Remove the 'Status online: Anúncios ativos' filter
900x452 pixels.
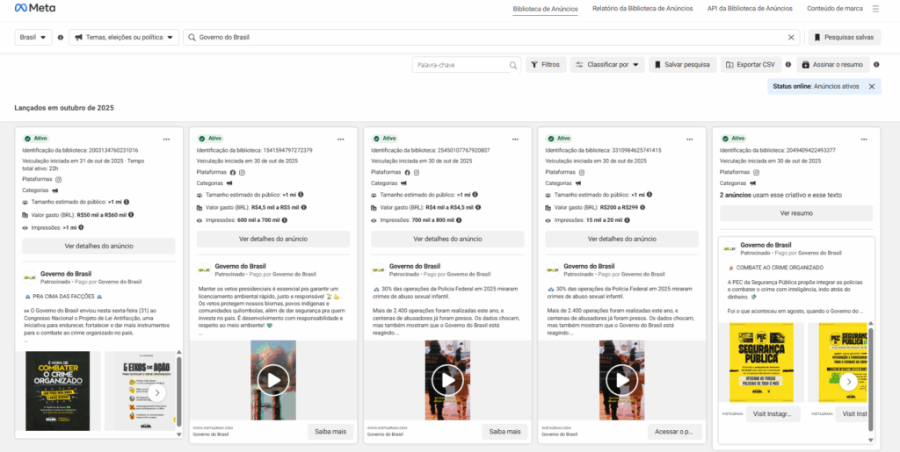pos(871,86)
